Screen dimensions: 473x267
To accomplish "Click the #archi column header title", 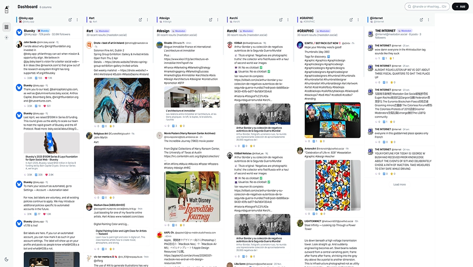I will [x=234, y=18].
